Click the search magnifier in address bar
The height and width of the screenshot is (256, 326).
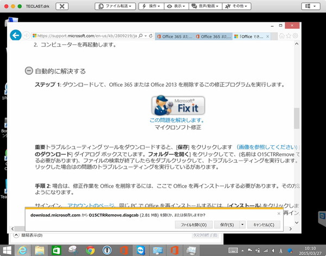141,36
